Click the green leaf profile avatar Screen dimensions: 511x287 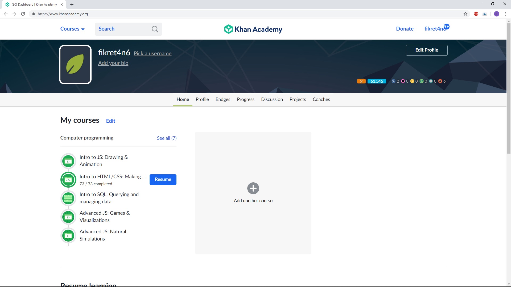point(75,65)
